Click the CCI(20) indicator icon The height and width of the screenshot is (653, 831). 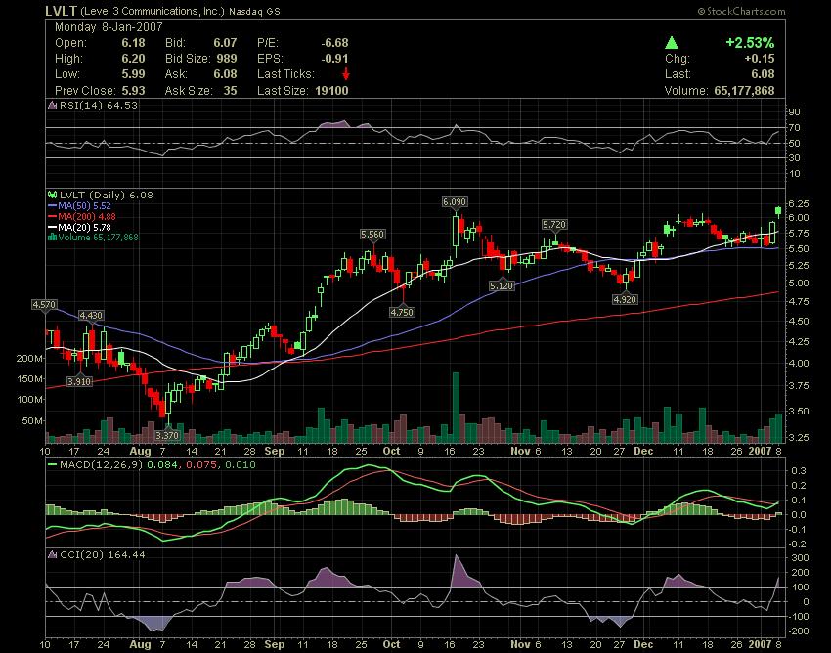click(53, 555)
